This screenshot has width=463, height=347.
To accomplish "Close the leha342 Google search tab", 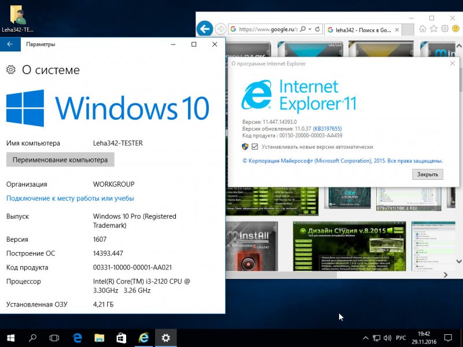I will coord(397,30).
